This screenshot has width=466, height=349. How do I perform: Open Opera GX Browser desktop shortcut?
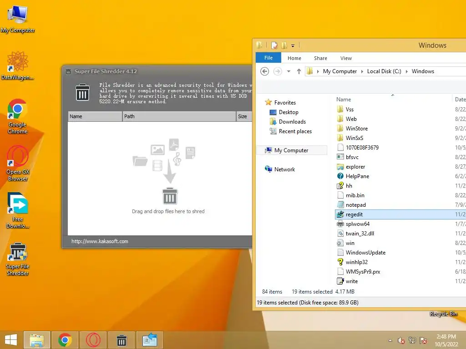pyautogui.click(x=18, y=163)
